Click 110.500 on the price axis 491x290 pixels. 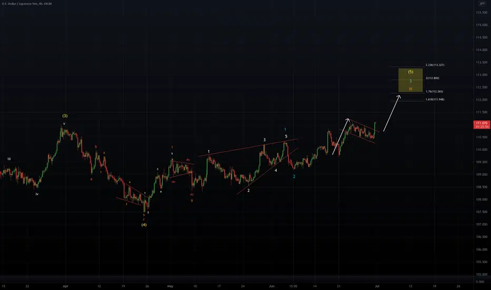pos(482,137)
